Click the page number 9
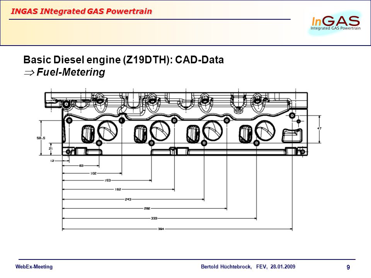Image resolution: width=371 pixels, height=278 pixels. pyautogui.click(x=348, y=267)
